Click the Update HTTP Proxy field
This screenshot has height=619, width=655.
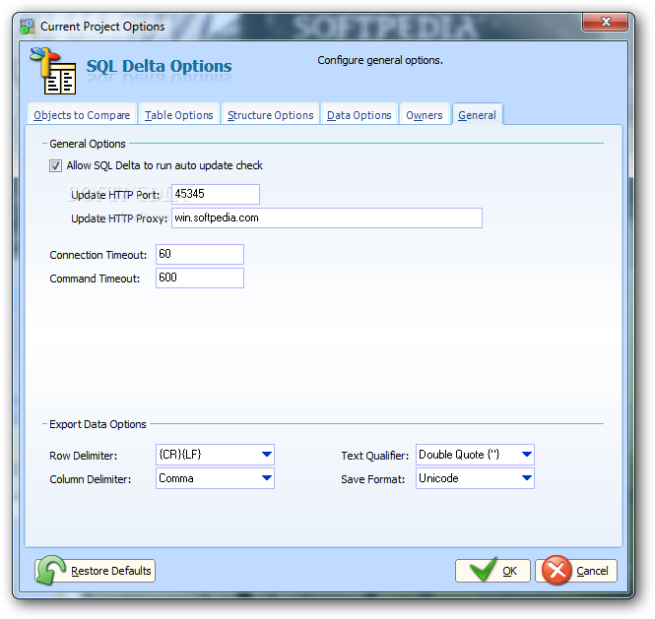pos(327,217)
